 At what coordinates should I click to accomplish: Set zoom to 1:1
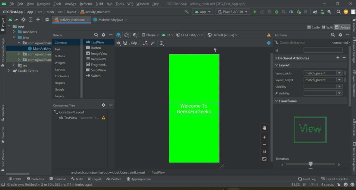point(264,152)
